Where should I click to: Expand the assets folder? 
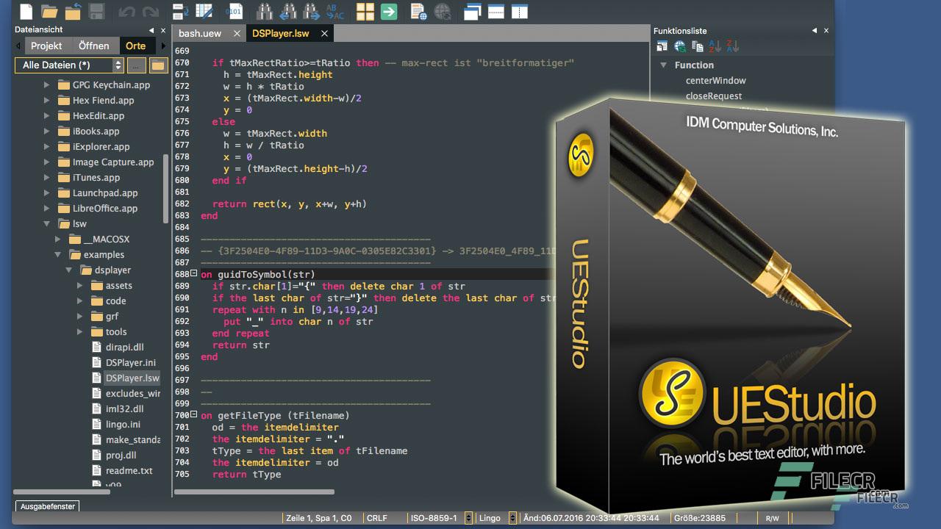[80, 286]
